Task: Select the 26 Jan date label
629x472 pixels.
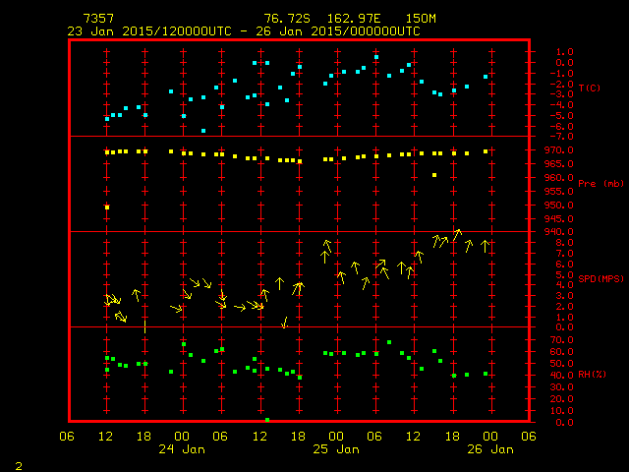Action: pos(489,449)
